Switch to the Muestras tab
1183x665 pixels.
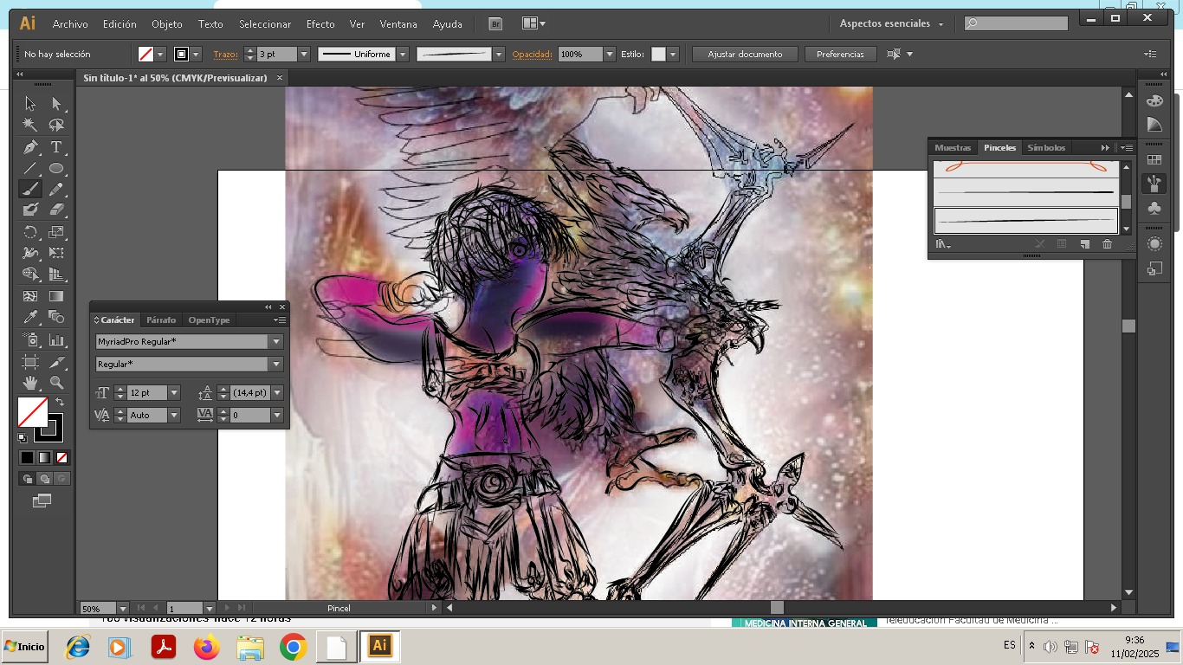953,147
